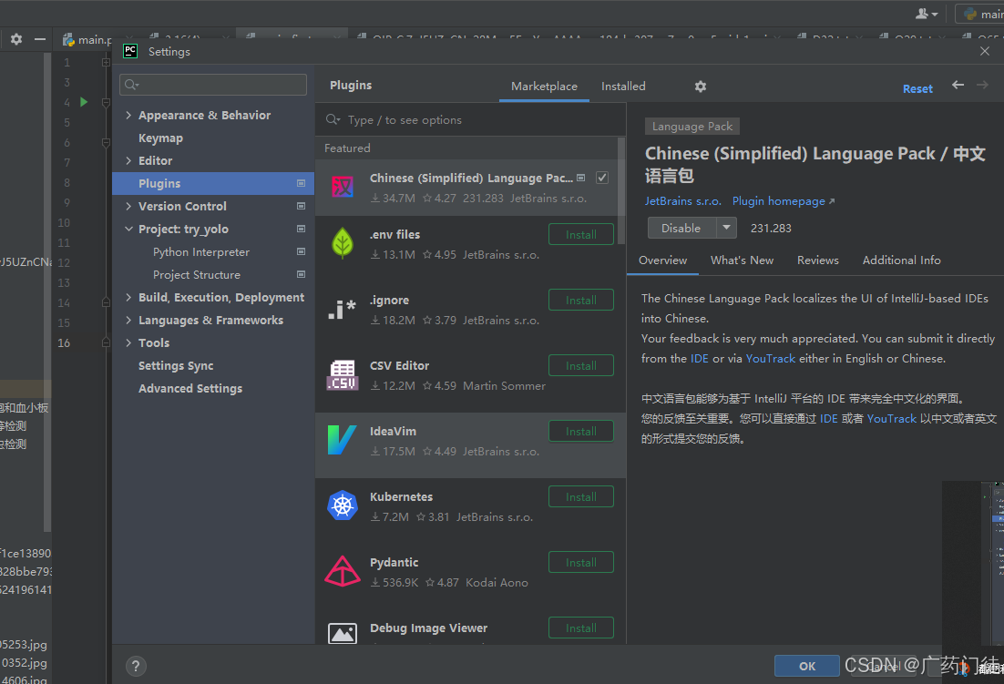Click the OK button in Settings
The image size is (1004, 684).
[x=807, y=666]
